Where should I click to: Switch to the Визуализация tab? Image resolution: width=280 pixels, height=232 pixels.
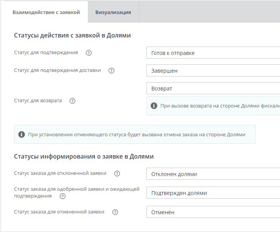click(113, 12)
